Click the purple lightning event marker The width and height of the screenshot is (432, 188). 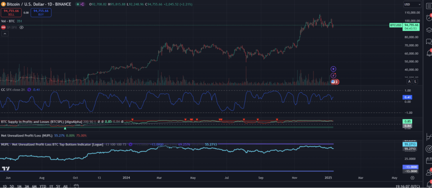pos(333,75)
